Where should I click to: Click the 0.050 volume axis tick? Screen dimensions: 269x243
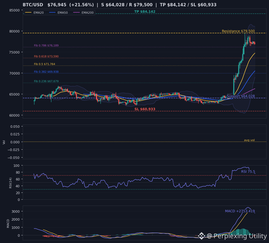pyautogui.click(x=15, y=127)
